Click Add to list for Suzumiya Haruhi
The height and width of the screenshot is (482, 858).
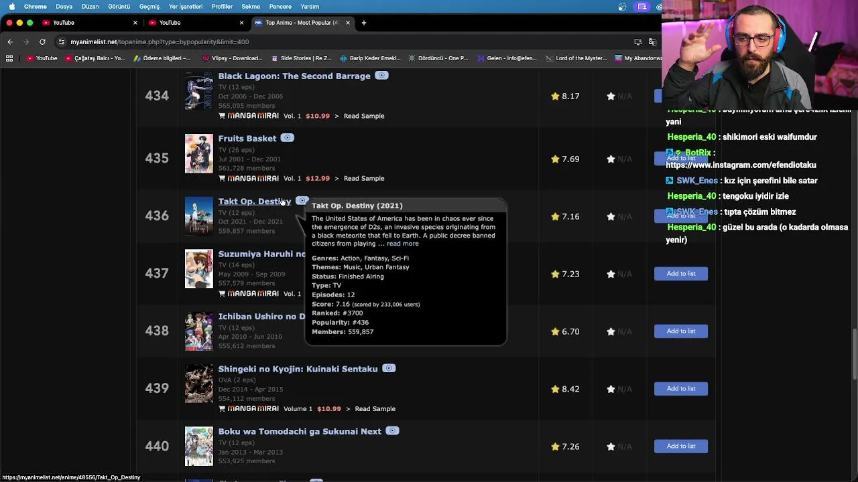coord(681,274)
